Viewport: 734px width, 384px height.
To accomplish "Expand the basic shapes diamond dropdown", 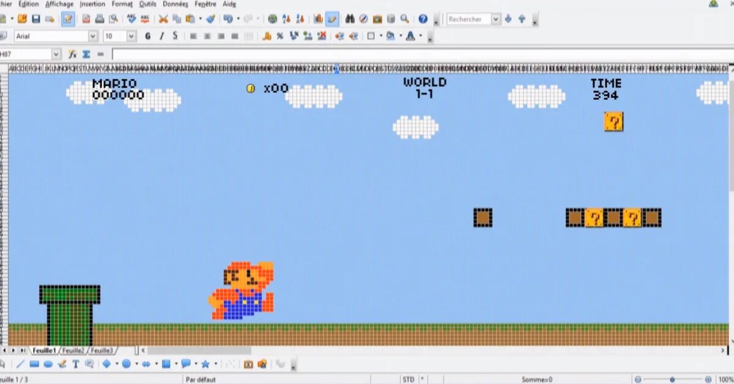I will pyautogui.click(x=116, y=364).
